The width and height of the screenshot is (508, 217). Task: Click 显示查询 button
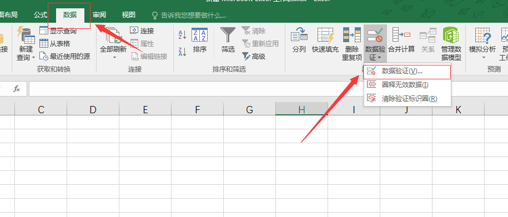(58, 31)
